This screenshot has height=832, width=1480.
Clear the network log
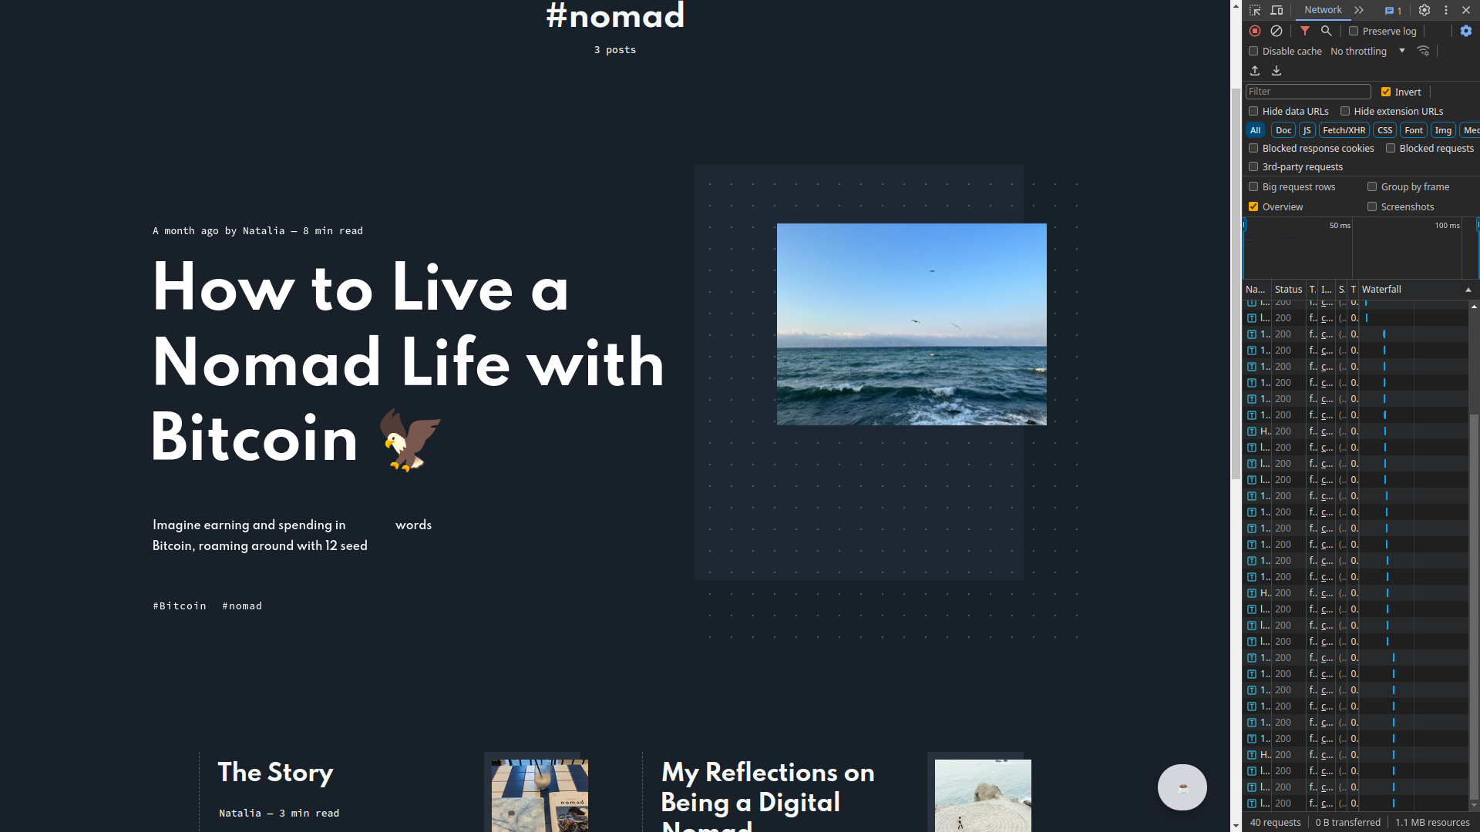1276,31
